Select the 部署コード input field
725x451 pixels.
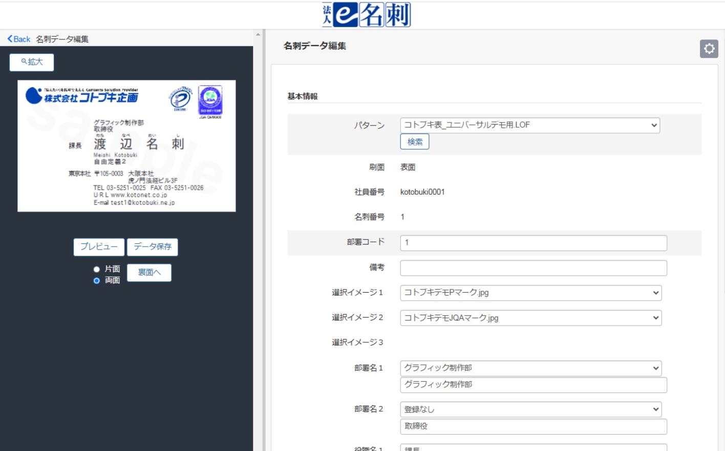532,242
